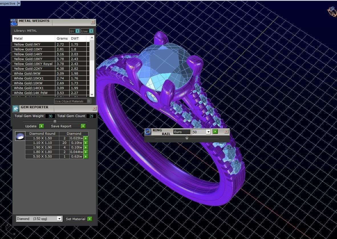Image resolution: width=337 pixels, height=239 pixels.
Task: Click green arrow next to Update
Action: pyautogui.click(x=42, y=126)
